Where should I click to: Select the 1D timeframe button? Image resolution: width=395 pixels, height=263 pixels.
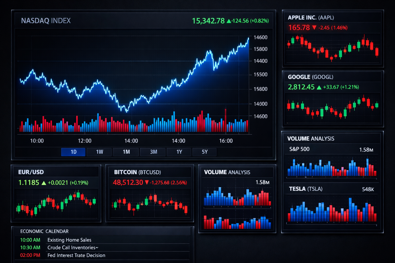(x=73, y=152)
